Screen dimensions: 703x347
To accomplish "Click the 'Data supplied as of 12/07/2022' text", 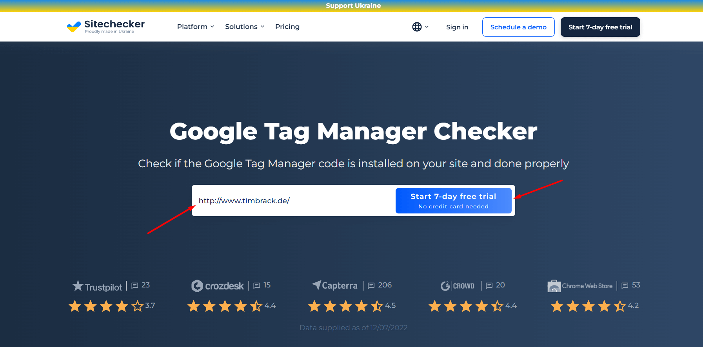I will [353, 327].
